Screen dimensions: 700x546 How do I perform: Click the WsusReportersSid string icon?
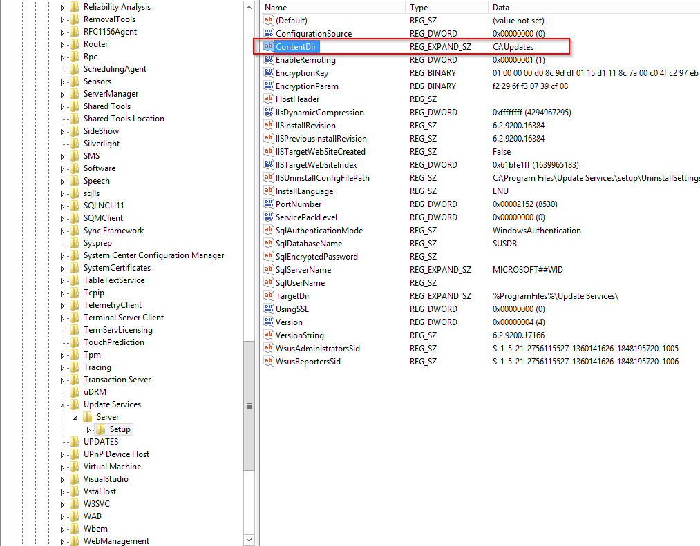(x=268, y=361)
